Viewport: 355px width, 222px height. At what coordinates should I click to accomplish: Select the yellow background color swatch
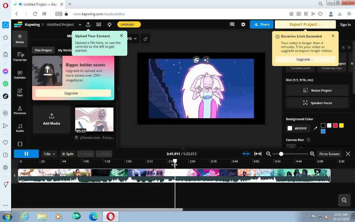(x=341, y=125)
